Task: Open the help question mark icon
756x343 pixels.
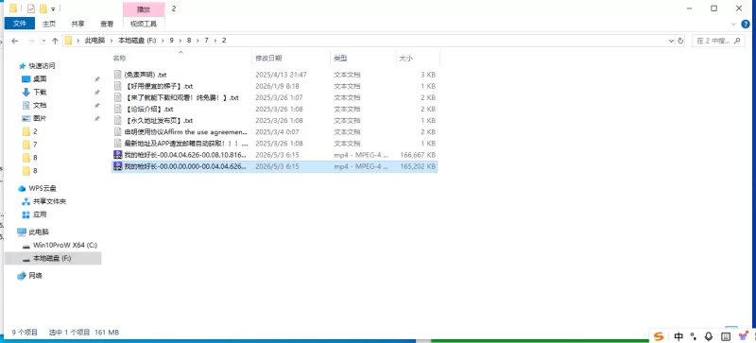Action: coord(746,25)
